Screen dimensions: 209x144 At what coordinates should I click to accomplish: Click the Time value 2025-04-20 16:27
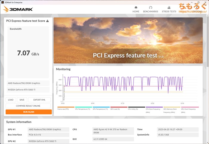tap(178, 129)
